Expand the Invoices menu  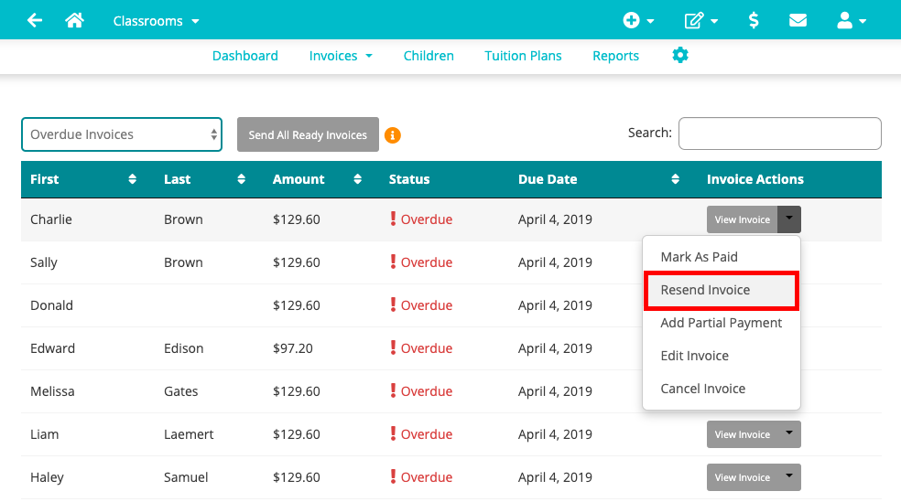pos(341,56)
